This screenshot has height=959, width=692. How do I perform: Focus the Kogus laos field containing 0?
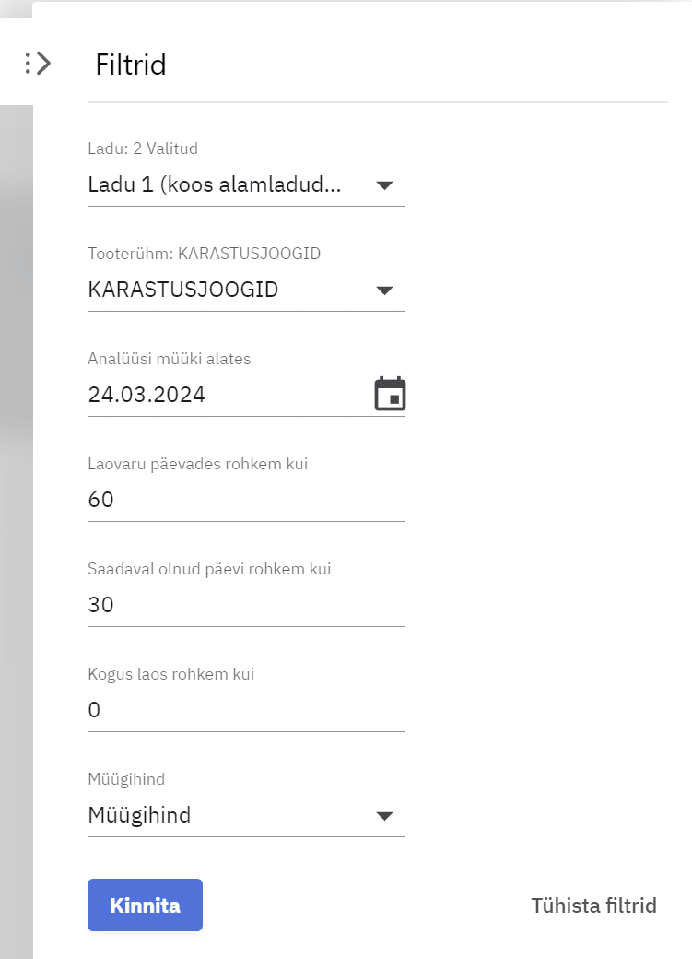(x=245, y=710)
